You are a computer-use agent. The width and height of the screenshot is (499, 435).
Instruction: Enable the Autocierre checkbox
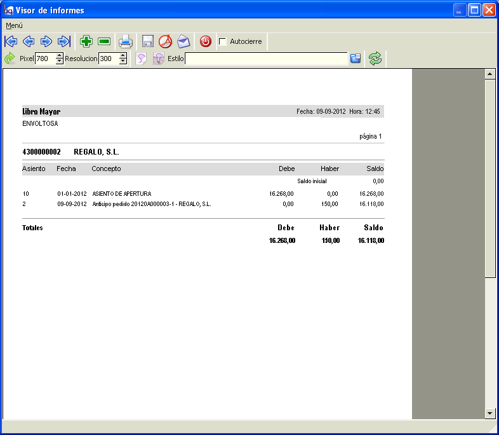pos(223,42)
